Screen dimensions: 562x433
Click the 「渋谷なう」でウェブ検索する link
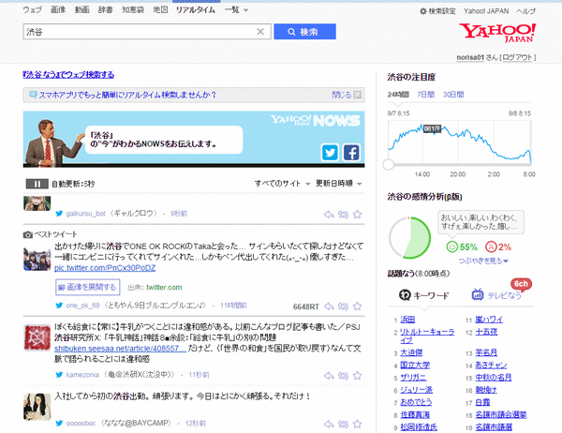(x=68, y=75)
